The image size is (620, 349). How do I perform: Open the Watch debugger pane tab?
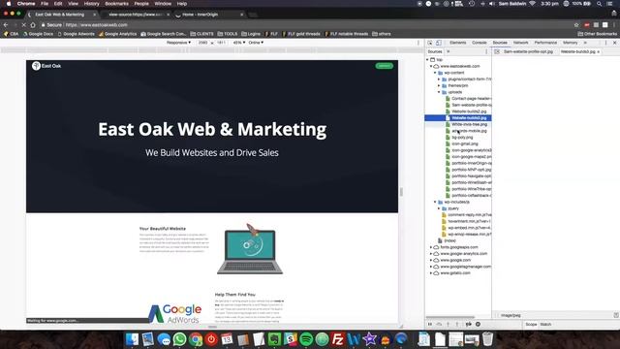(x=545, y=325)
